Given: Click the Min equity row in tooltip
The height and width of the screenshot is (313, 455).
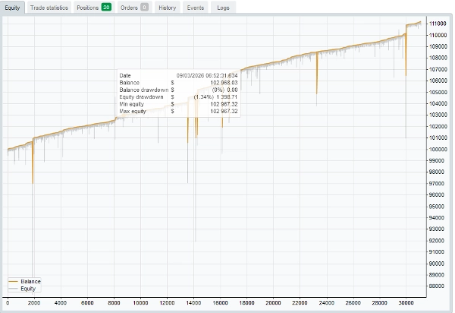Looking at the screenshot, I should coord(178,104).
